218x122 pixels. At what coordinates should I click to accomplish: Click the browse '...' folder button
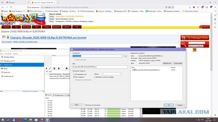126,56
